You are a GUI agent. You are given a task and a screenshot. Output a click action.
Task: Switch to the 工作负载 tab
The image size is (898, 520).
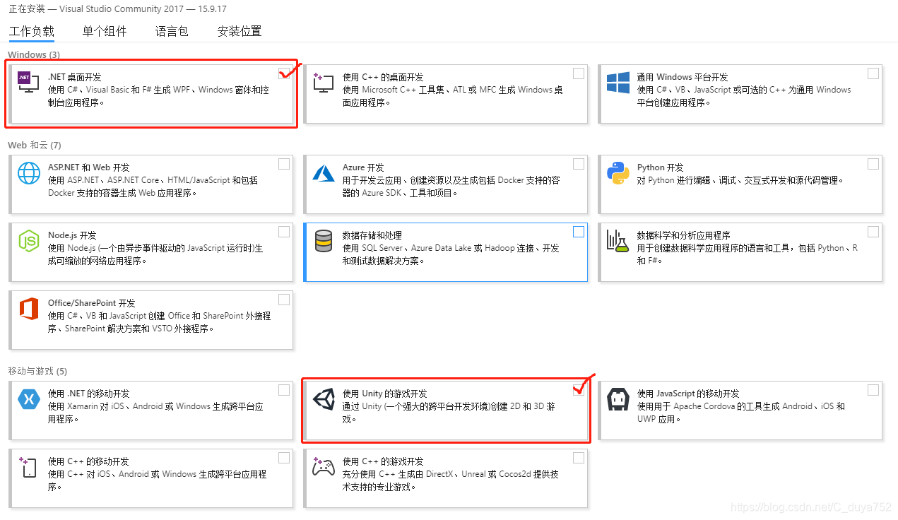point(31,31)
